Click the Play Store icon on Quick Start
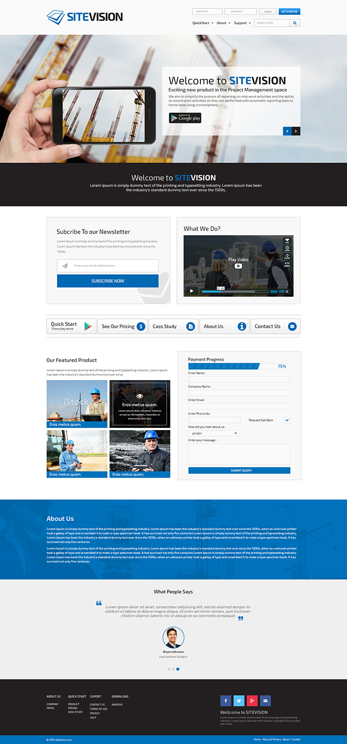Viewport: 347px width, 744px height. tap(88, 326)
